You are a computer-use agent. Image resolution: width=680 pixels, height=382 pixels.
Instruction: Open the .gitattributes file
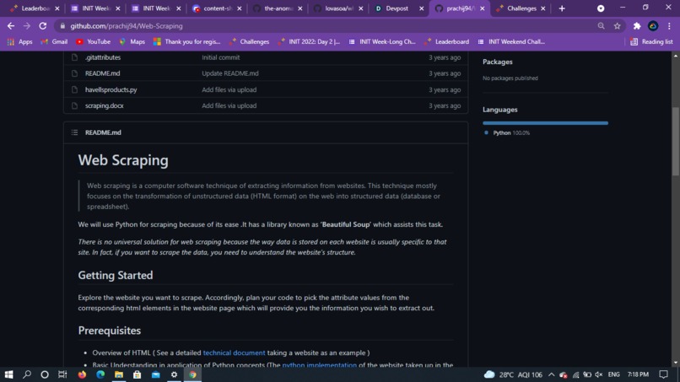pyautogui.click(x=103, y=57)
